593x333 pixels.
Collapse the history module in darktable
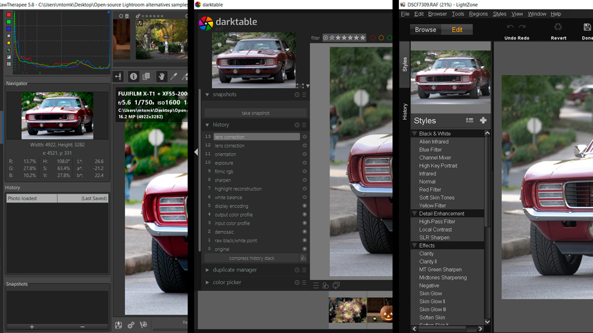207,125
